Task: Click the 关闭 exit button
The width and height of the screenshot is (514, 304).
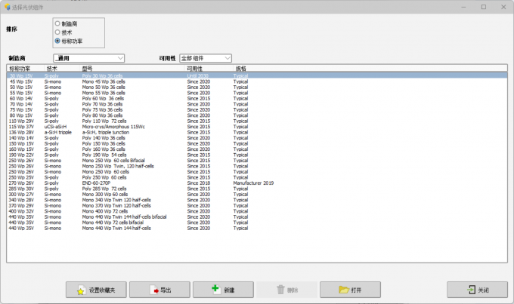Action: point(477,290)
